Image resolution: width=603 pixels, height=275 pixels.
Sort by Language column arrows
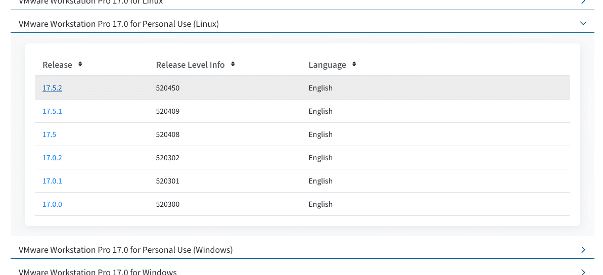pyautogui.click(x=354, y=64)
